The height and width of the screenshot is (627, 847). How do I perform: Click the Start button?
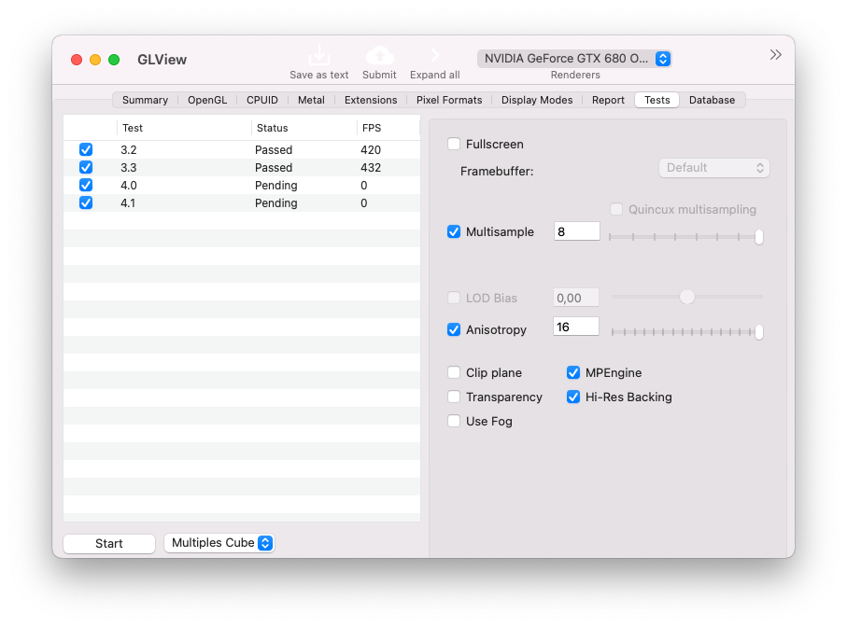[x=109, y=543]
